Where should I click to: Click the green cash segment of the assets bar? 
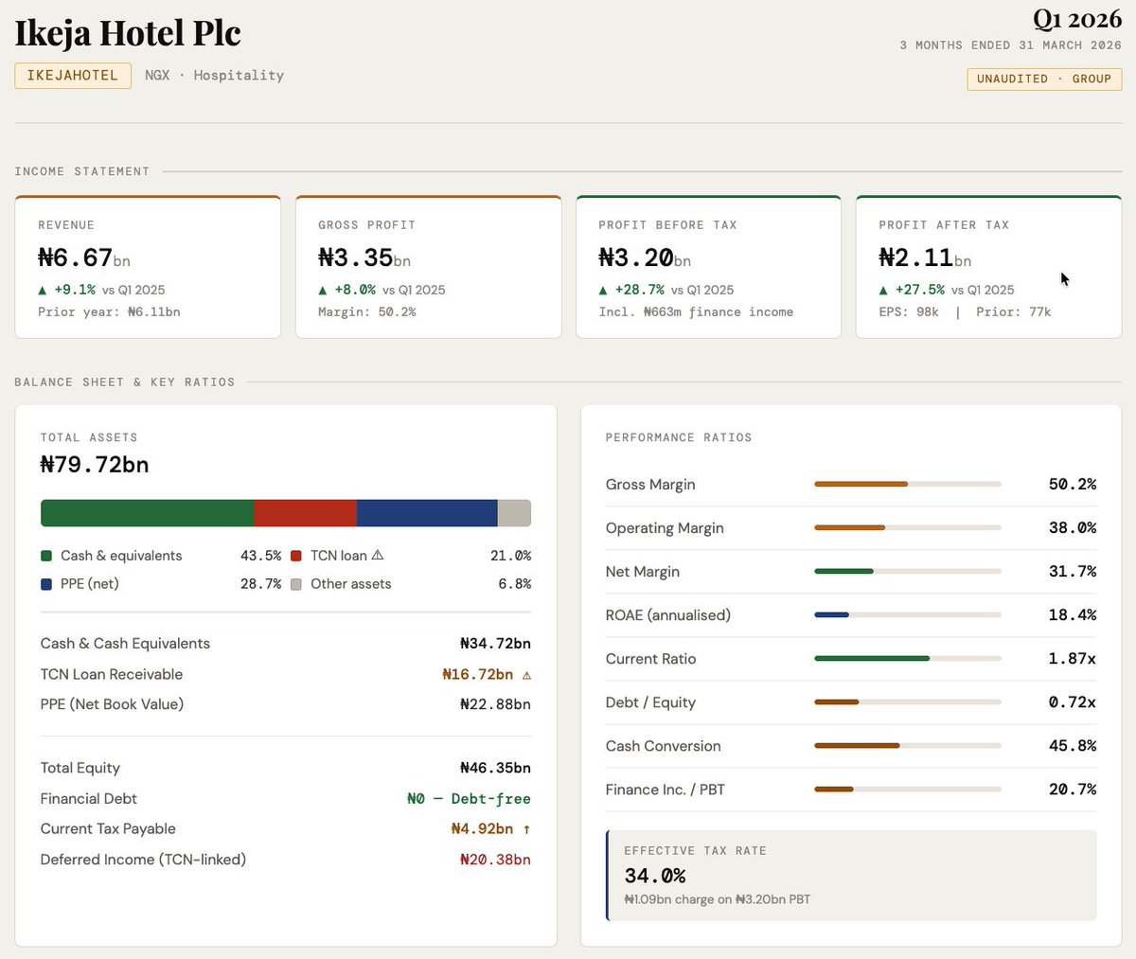148,513
